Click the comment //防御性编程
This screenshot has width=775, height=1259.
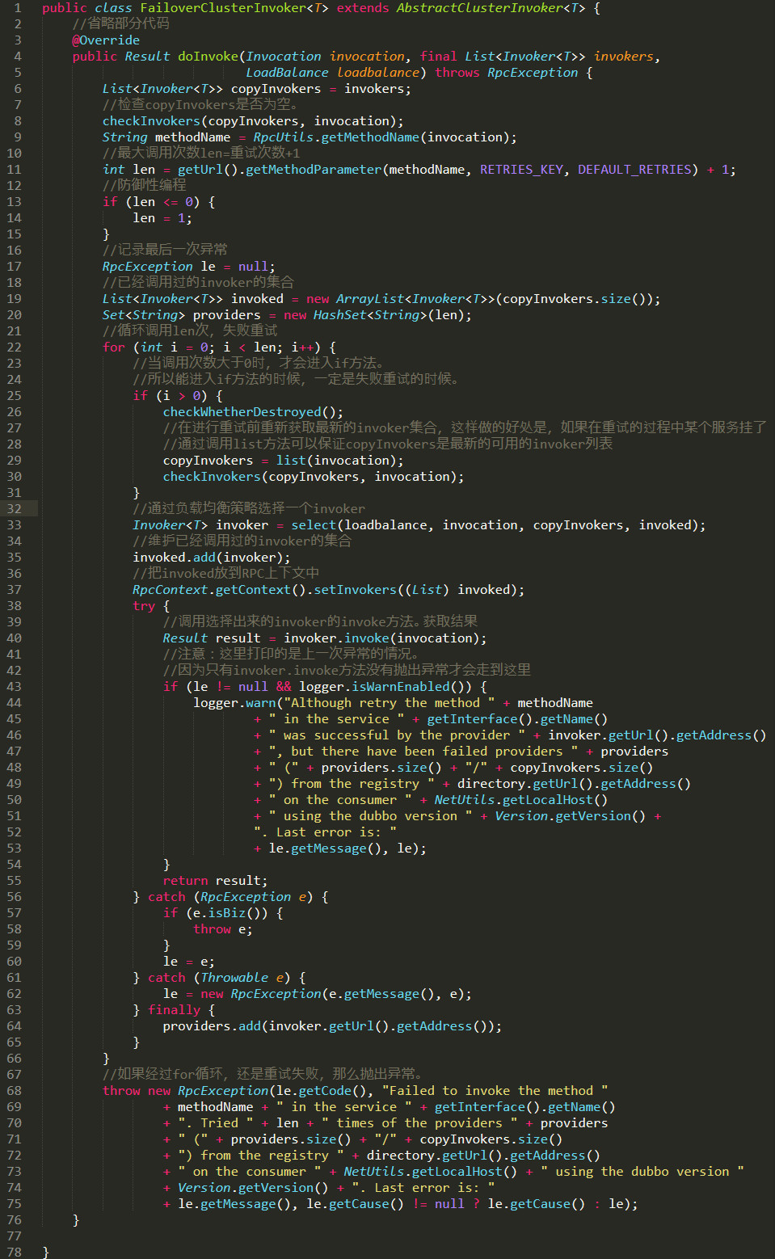(x=144, y=186)
